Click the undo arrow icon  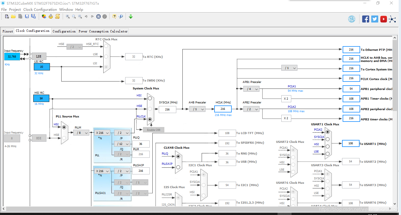coord(86,17)
